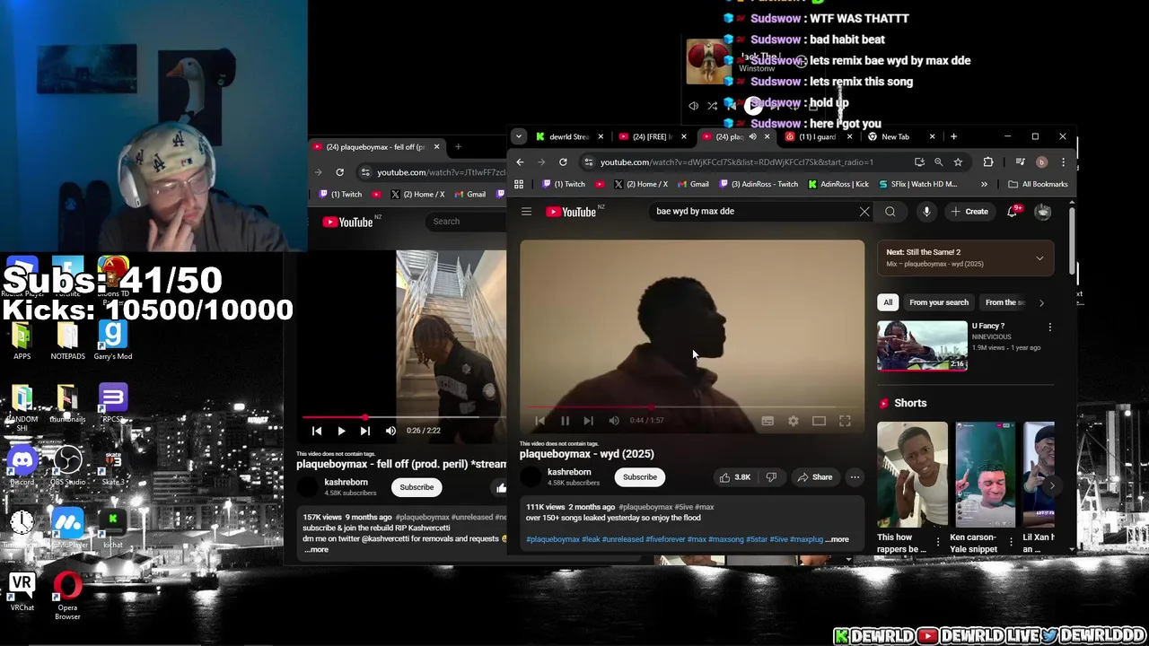The image size is (1149, 646).
Task: Like the wyd video (3.8K)
Action: tap(735, 477)
